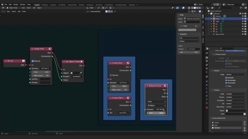The image size is (248, 139).
Task: Click the On Init node header icon
Action: [x=23, y=61]
